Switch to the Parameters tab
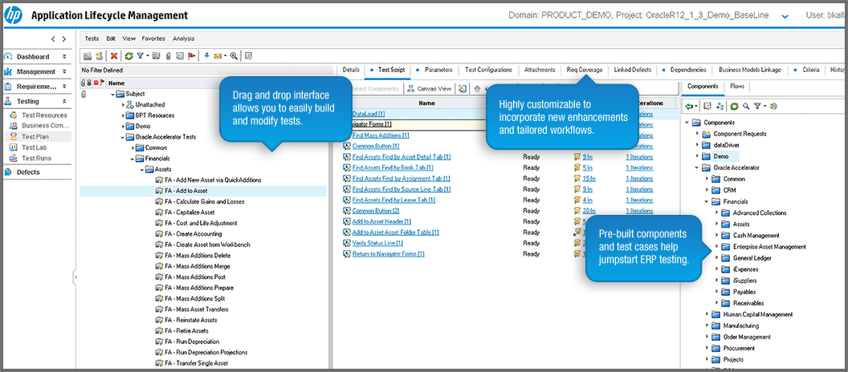Image resolution: width=848 pixels, height=372 pixels. 438,71
